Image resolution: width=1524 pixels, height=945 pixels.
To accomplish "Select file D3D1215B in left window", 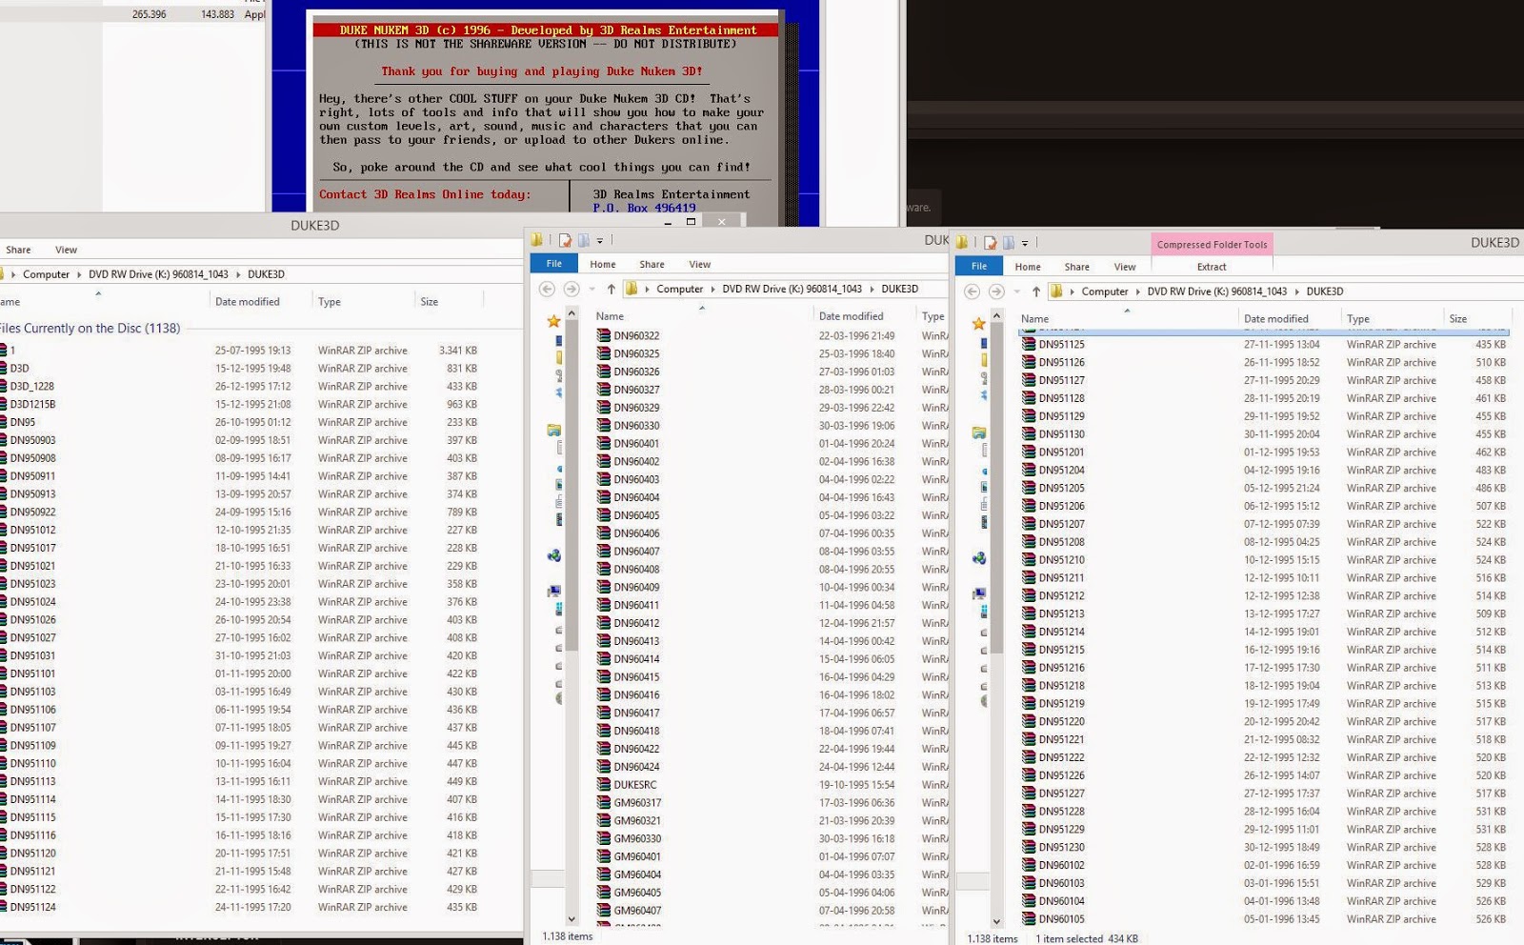I will click(x=32, y=404).
